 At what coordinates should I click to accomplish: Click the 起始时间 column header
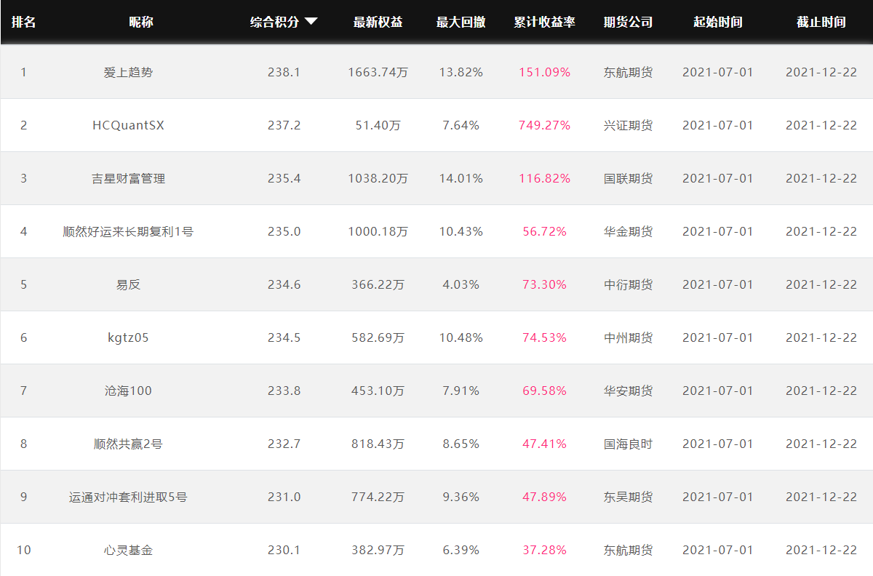(x=718, y=22)
